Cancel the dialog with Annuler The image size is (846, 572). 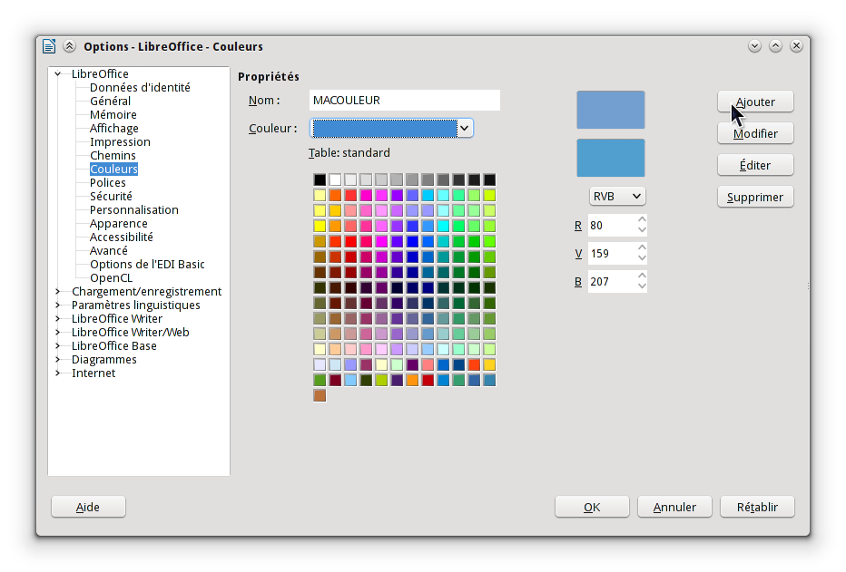point(674,507)
